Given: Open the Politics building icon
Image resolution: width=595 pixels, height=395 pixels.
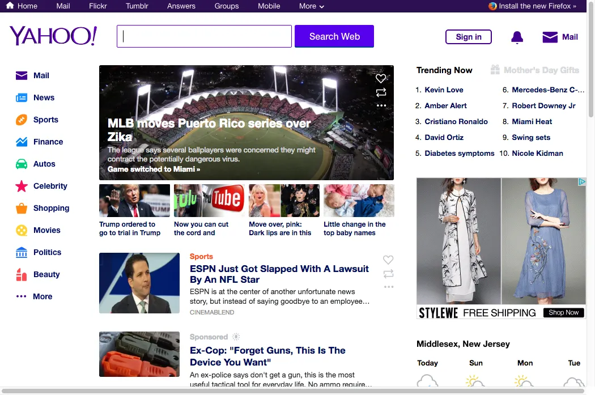Looking at the screenshot, I should tap(22, 252).
